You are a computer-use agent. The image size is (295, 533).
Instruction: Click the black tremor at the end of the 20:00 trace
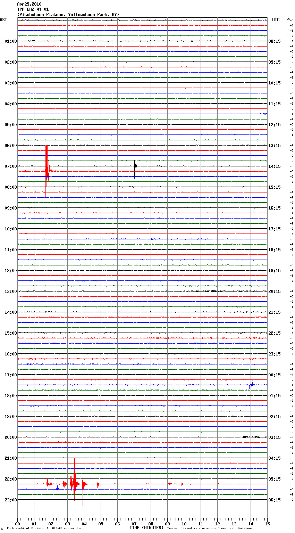254,437
